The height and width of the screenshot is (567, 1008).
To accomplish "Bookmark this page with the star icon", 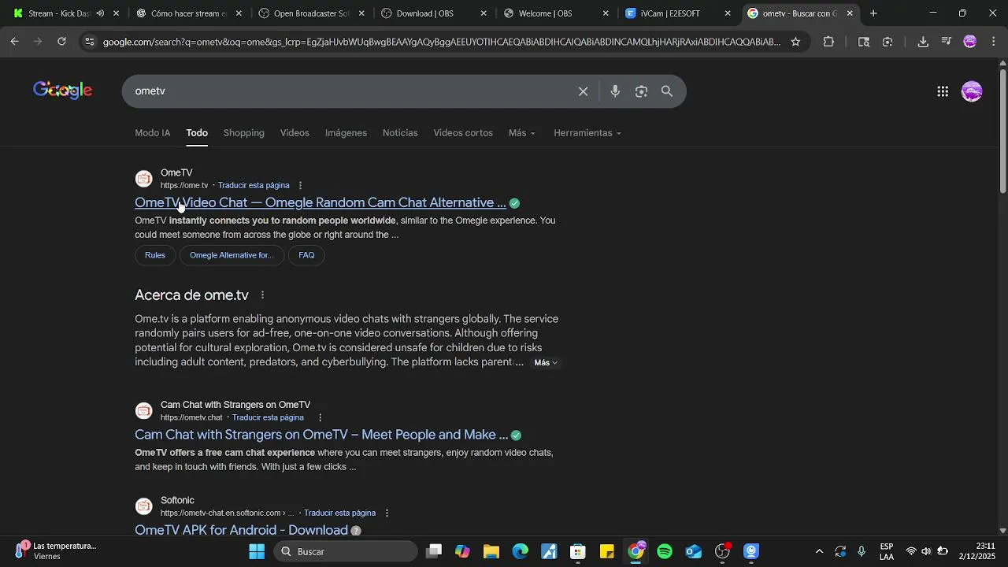I will point(795,42).
